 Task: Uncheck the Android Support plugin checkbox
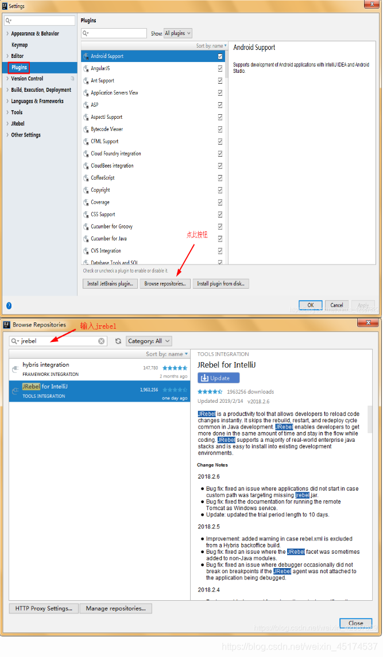[220, 56]
